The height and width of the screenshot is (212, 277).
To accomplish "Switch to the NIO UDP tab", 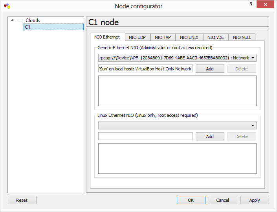I will (x=137, y=37).
